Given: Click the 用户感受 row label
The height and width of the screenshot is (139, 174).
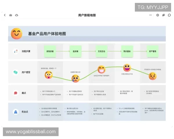Looking at the screenshot, I should (x=26, y=72).
